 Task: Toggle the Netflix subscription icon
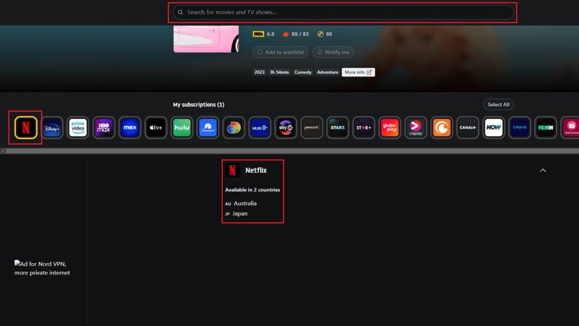[x=26, y=127]
